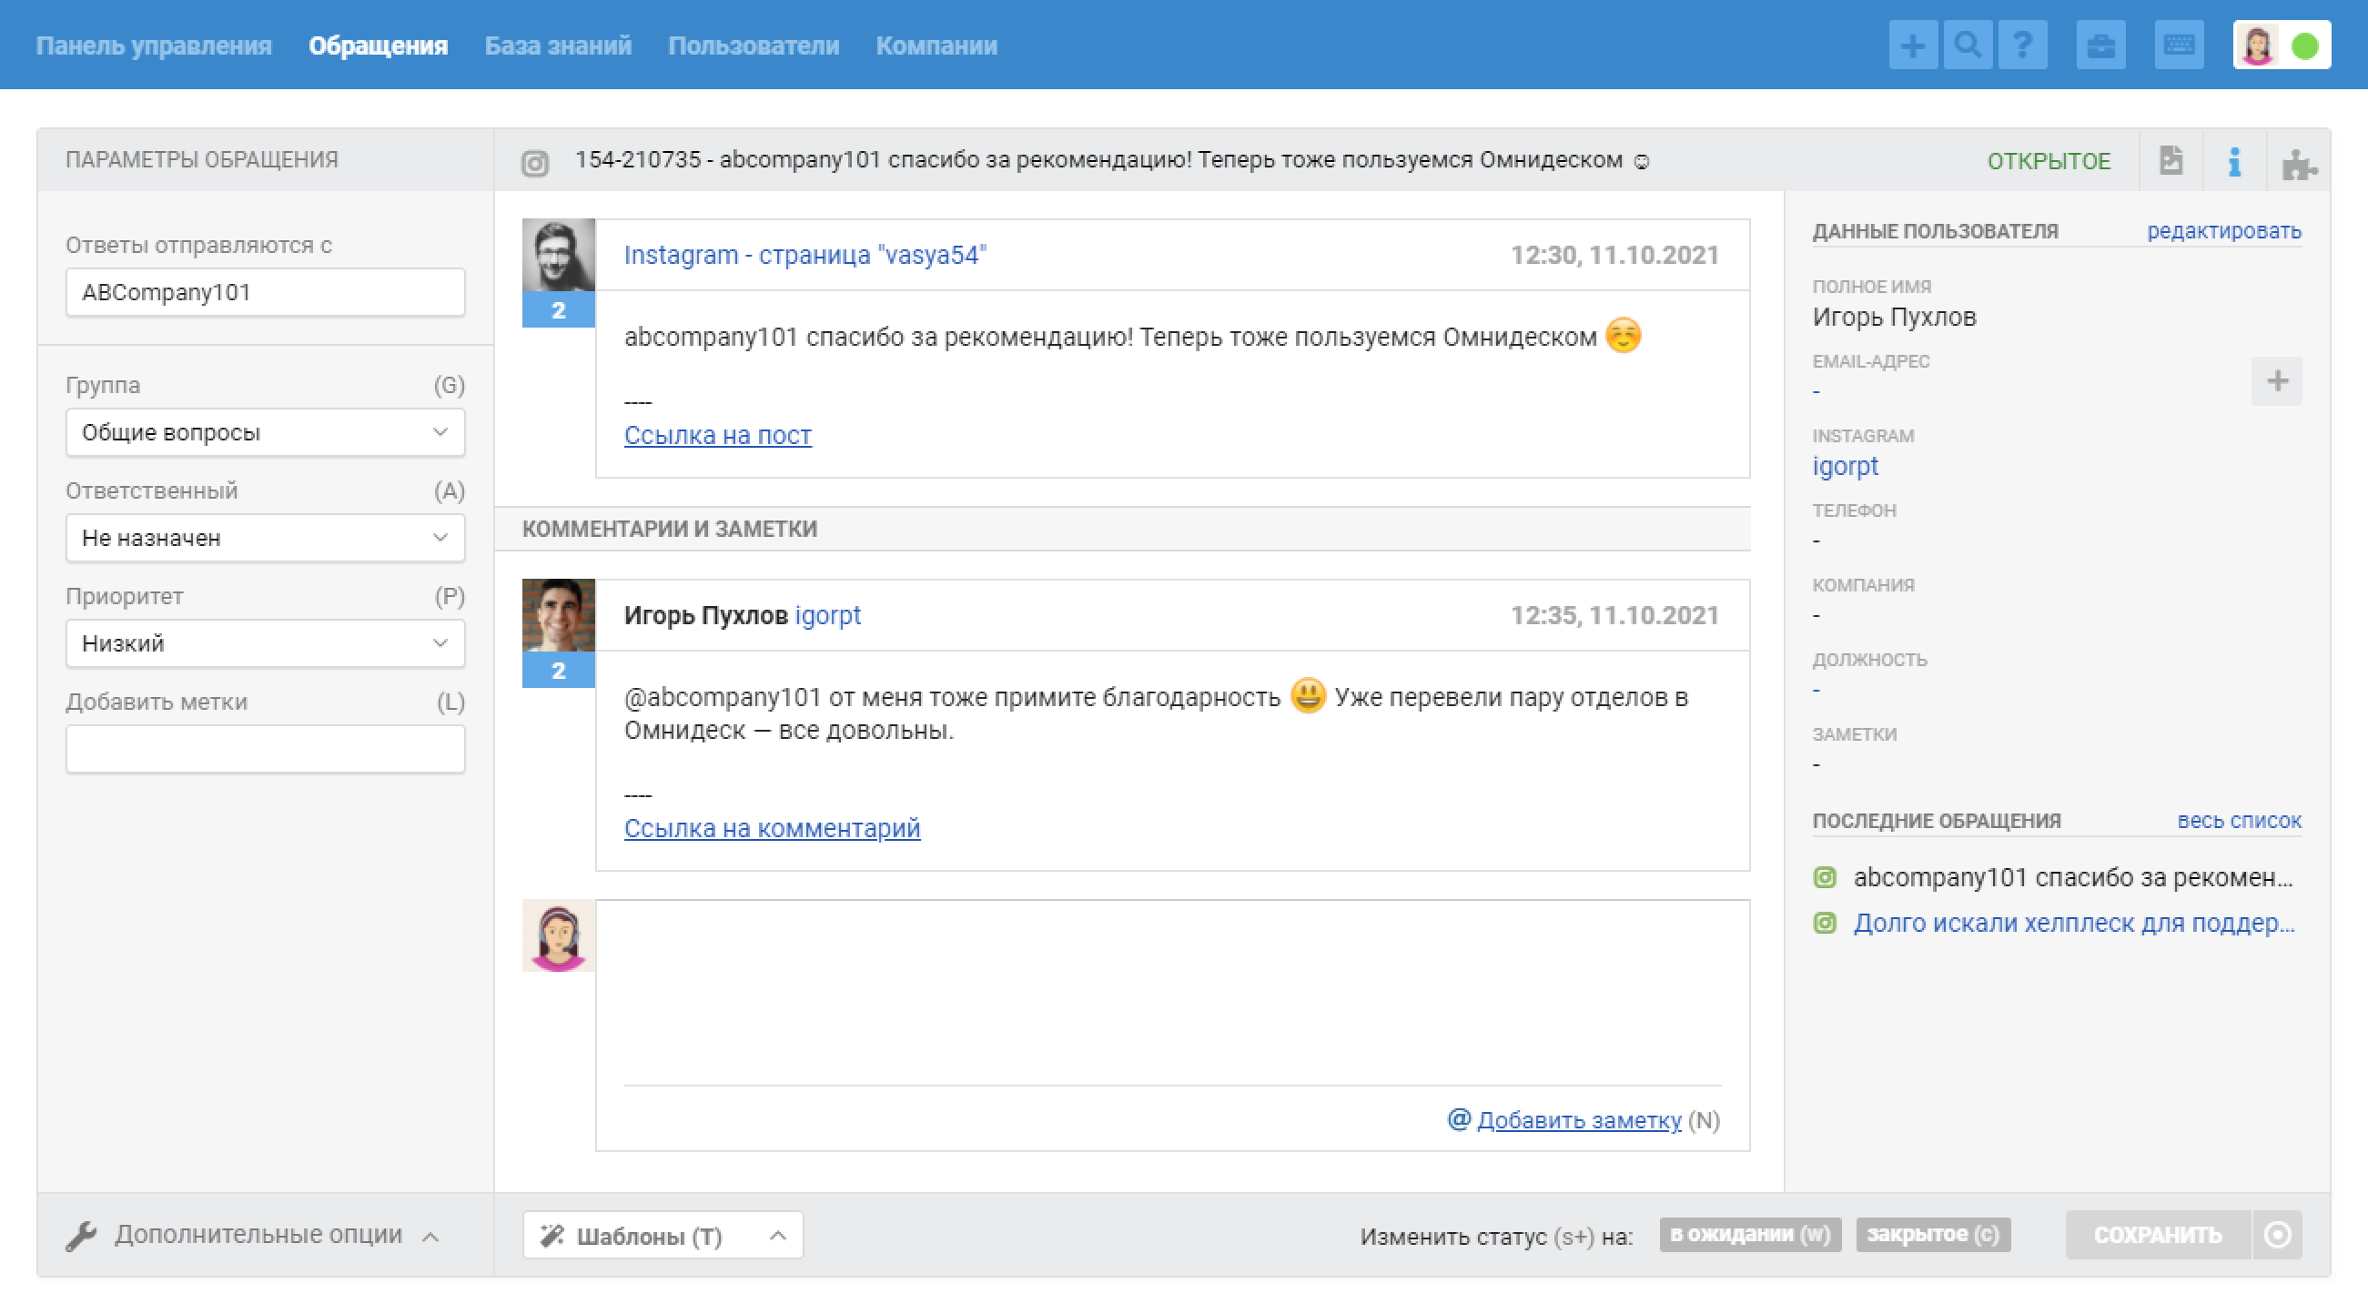Click the plus icon in top navigation bar

[1912, 45]
